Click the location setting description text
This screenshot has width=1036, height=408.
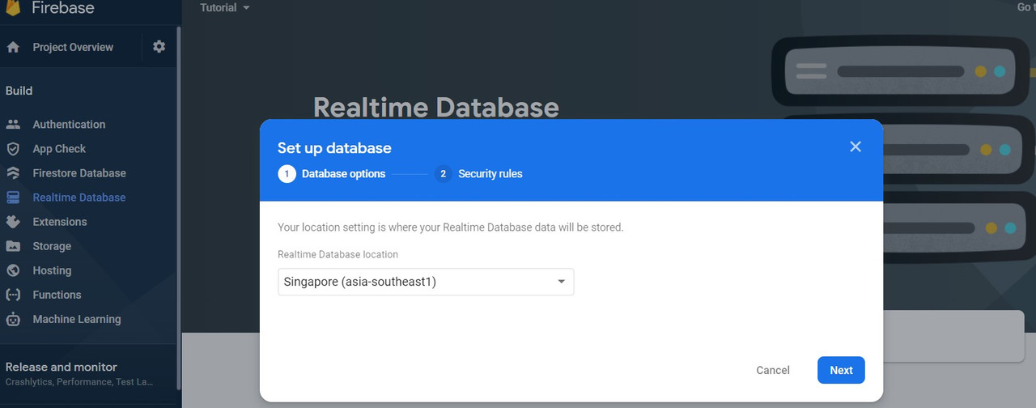pyautogui.click(x=451, y=227)
